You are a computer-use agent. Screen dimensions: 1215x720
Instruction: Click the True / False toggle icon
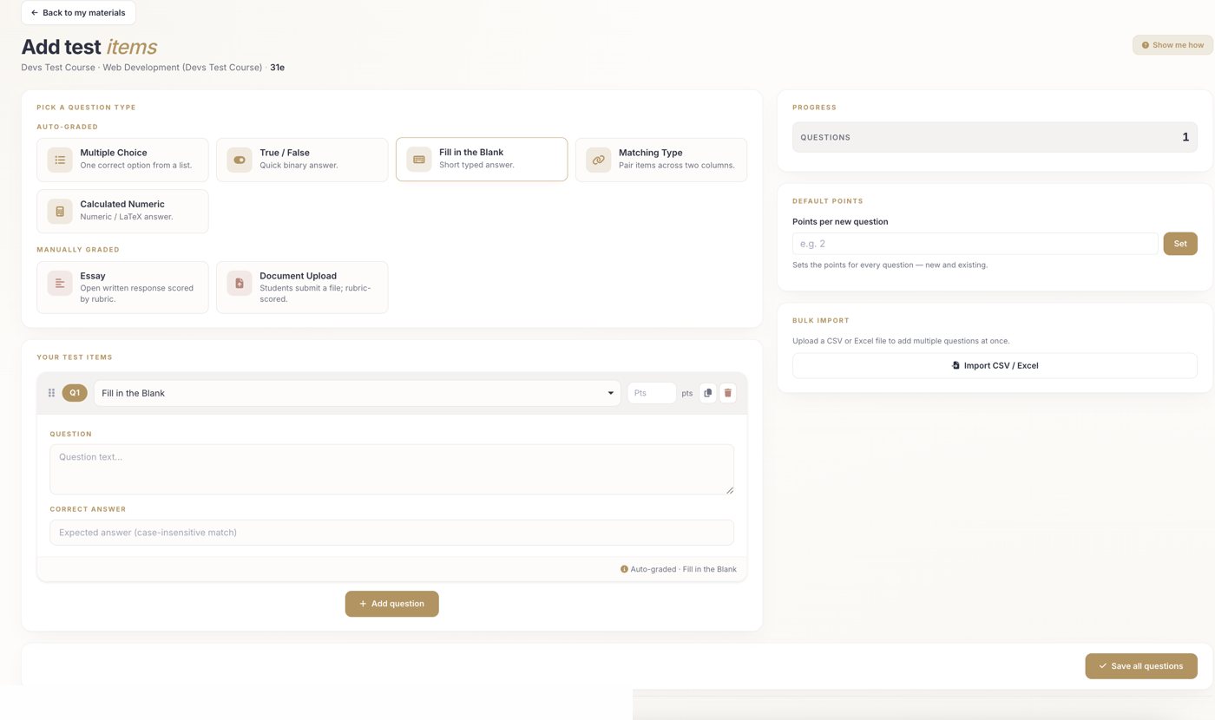point(240,160)
